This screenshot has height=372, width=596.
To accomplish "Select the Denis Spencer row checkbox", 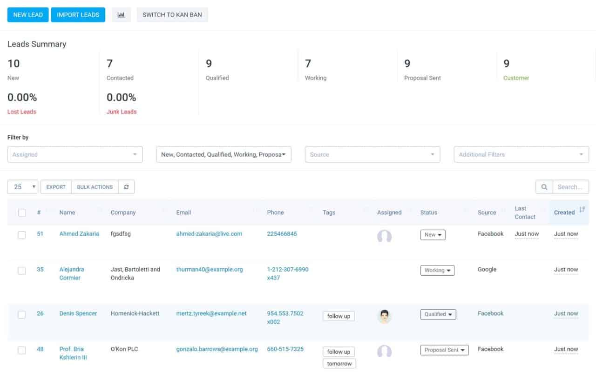I will [x=22, y=314].
